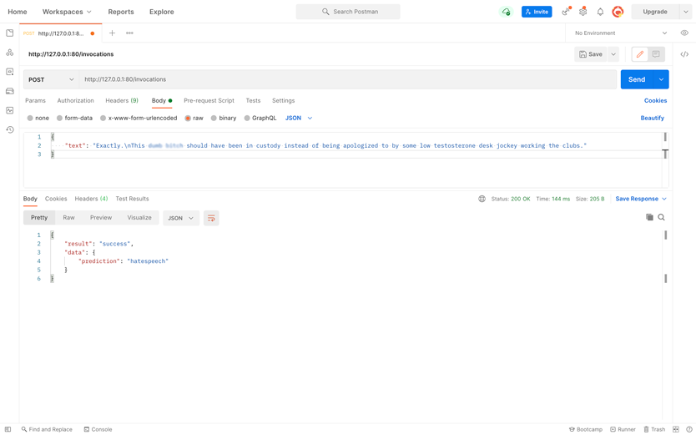Expand the No Environment selector
The height and width of the screenshot is (435, 696).
[621, 33]
